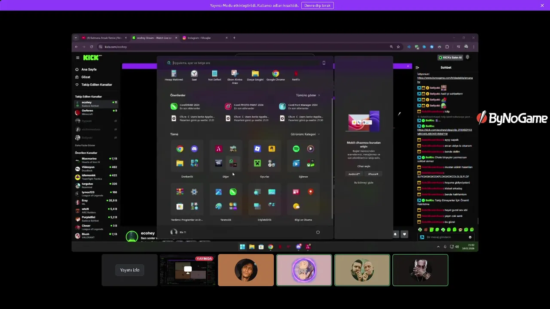The image size is (550, 309).
Task: Open Blush VALORANT channel in sidebar
Action: [95, 236]
